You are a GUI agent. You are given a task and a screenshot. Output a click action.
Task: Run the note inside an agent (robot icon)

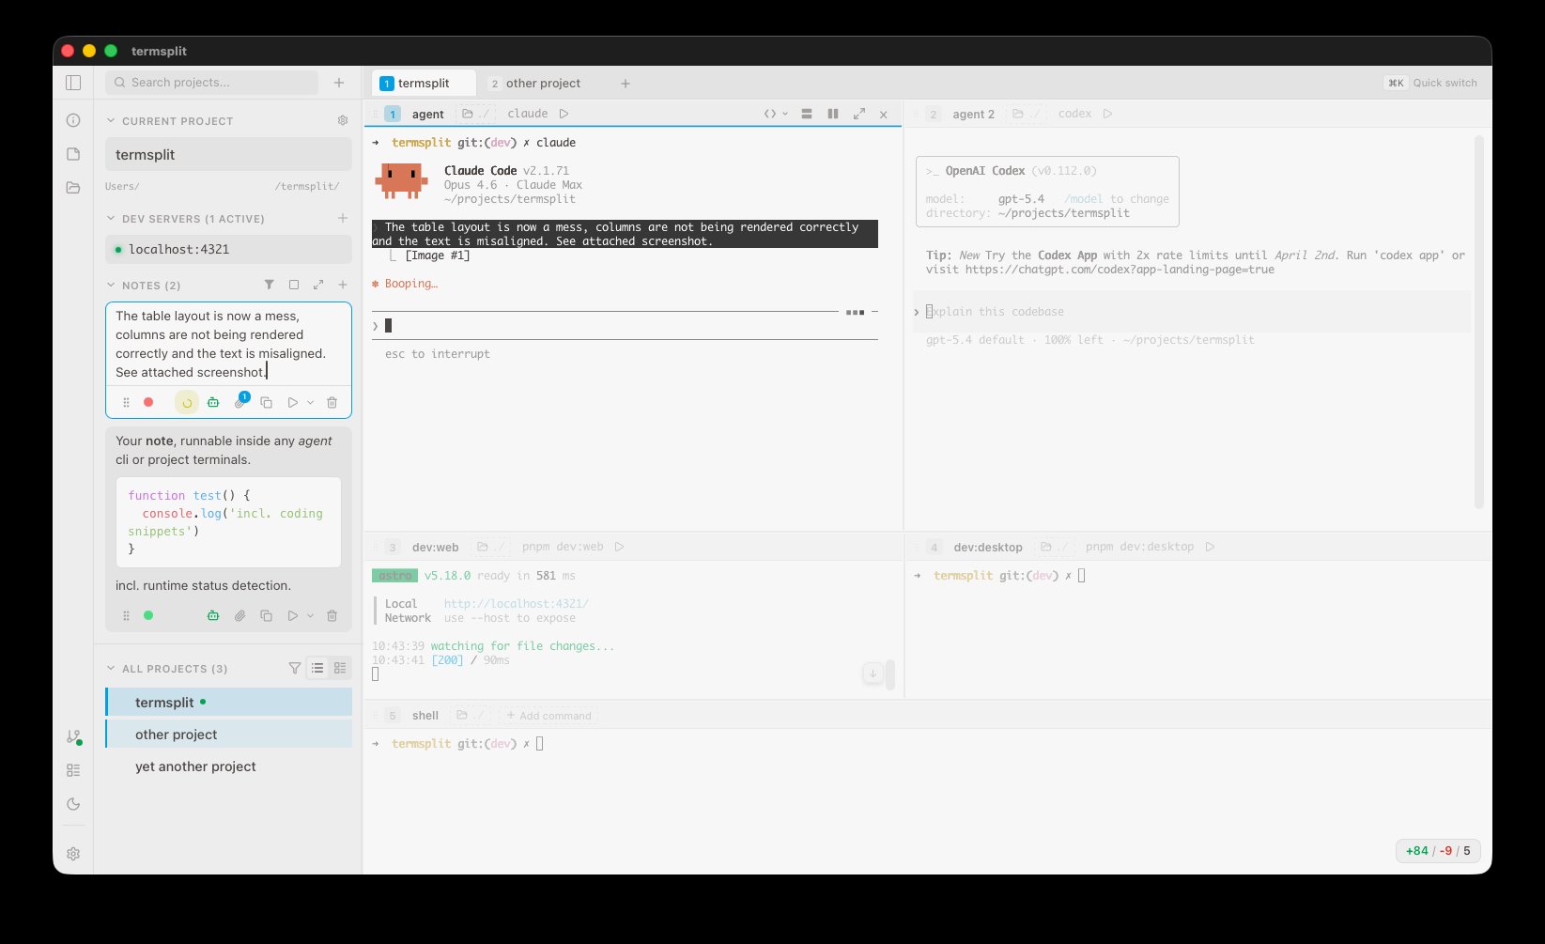(x=213, y=402)
